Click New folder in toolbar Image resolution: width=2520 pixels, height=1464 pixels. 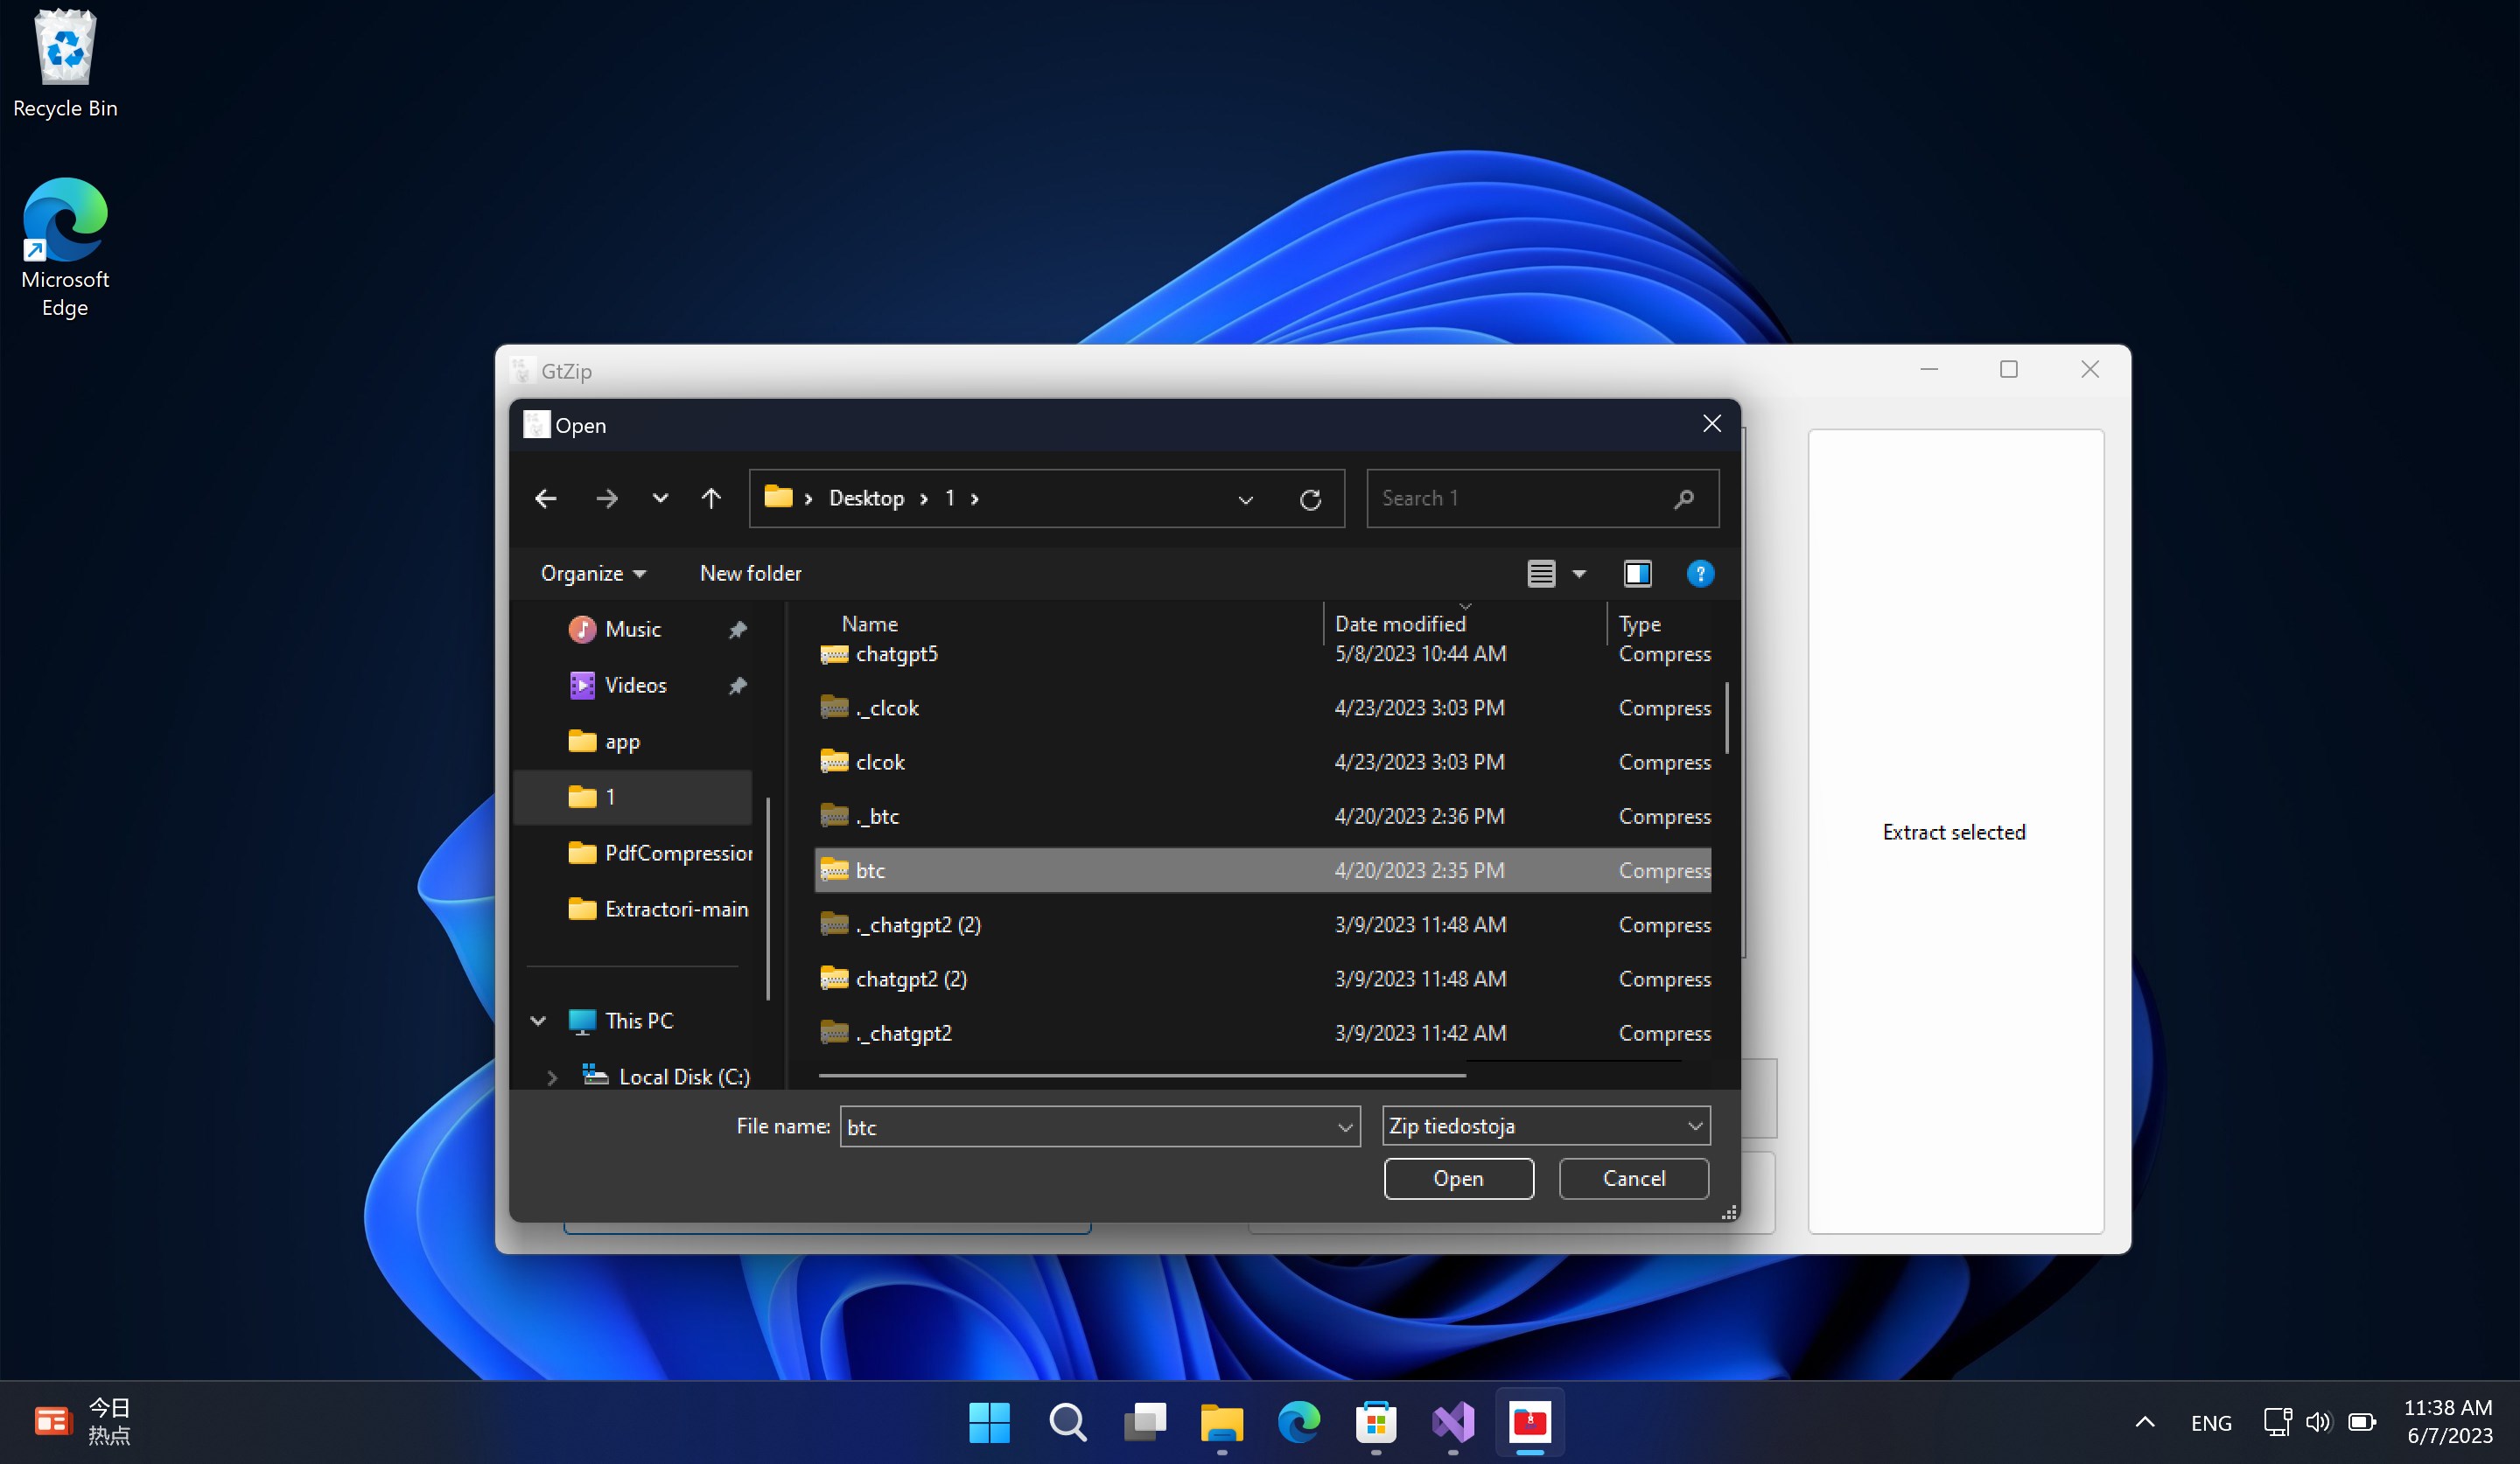tap(750, 574)
